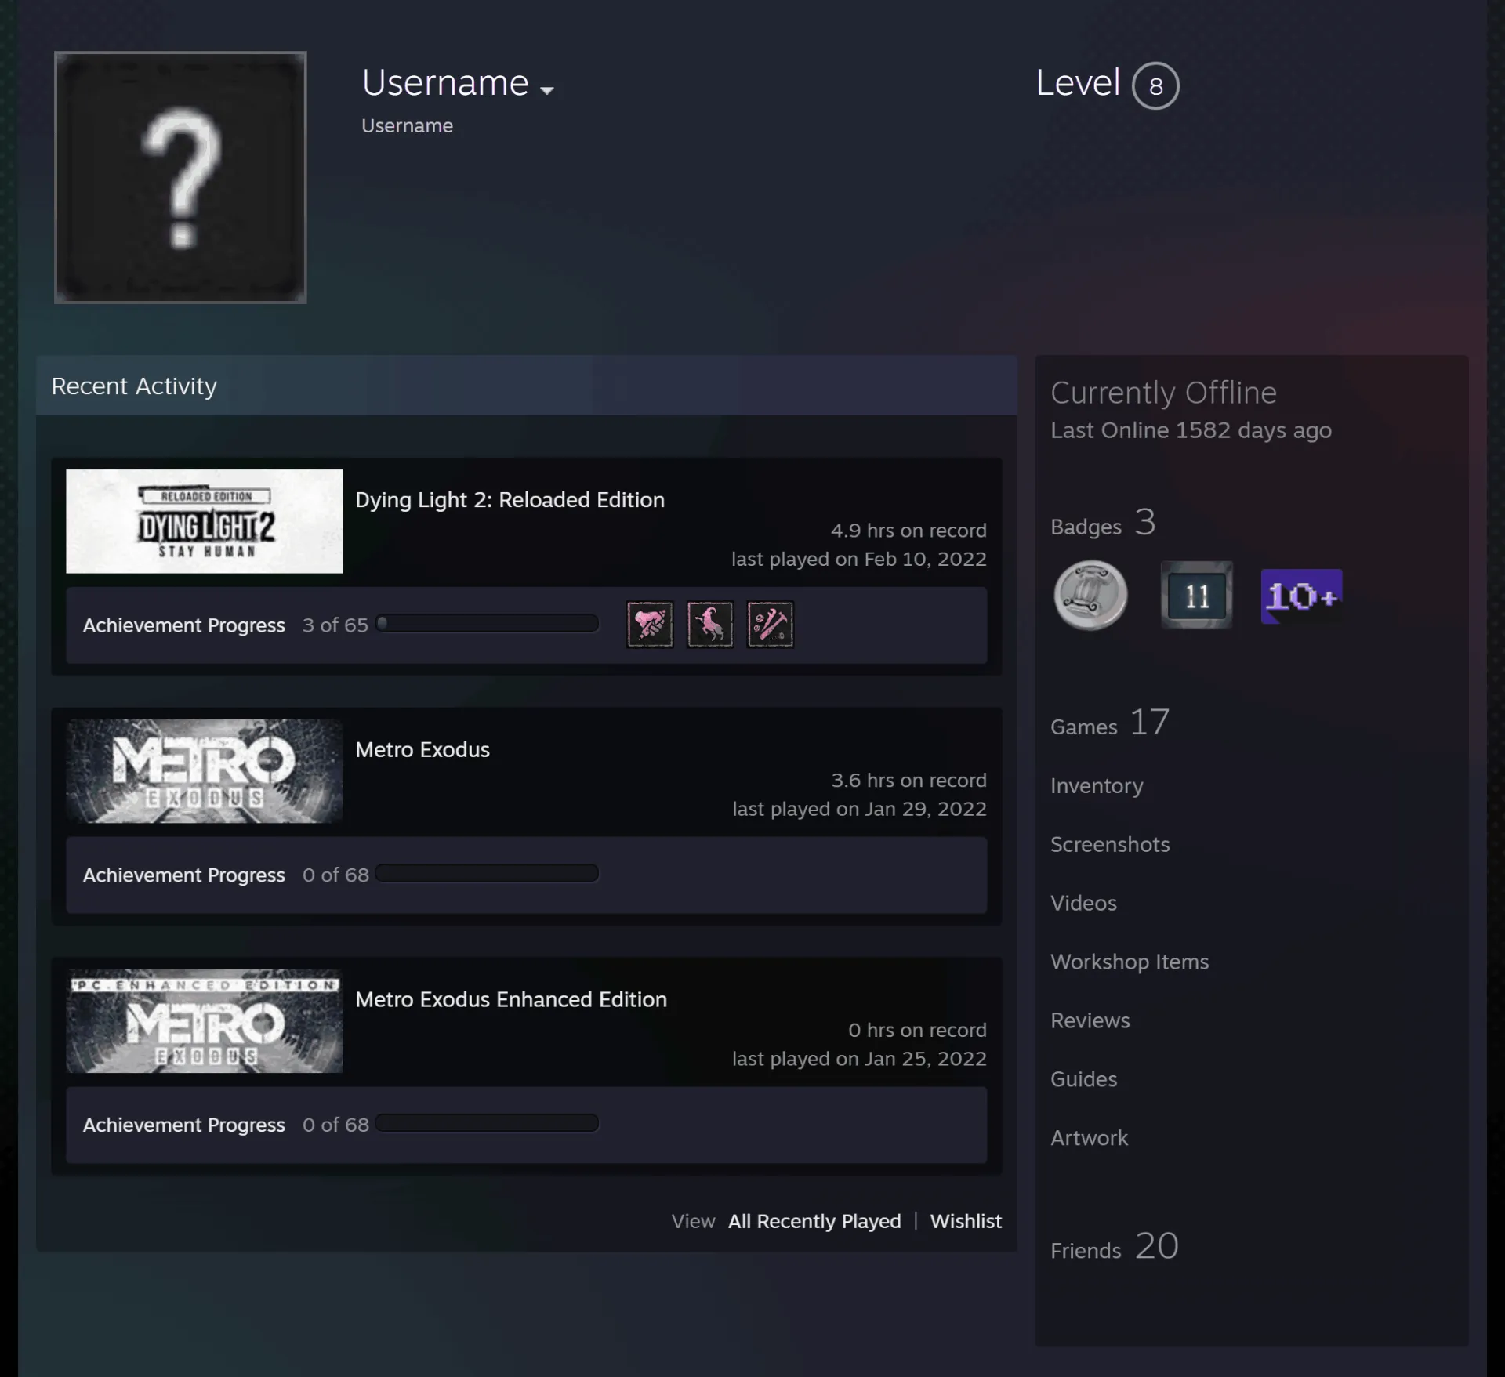Open the Wishlist link
Image resolution: width=1505 pixels, height=1377 pixels.
coord(966,1221)
